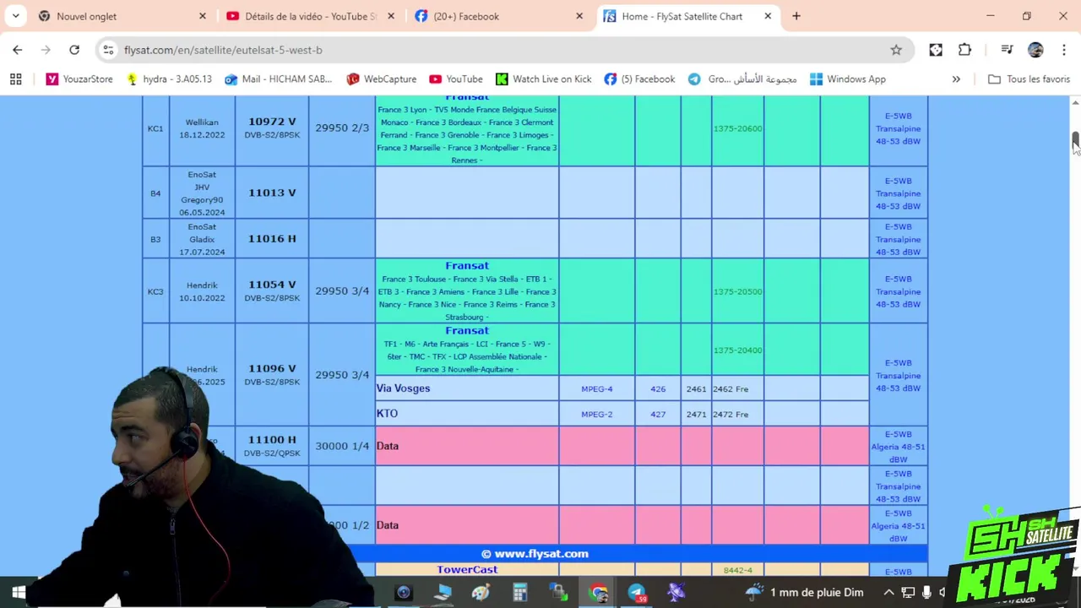1081x608 pixels.
Task: Show hidden system tray icons chevron
Action: pyautogui.click(x=888, y=593)
